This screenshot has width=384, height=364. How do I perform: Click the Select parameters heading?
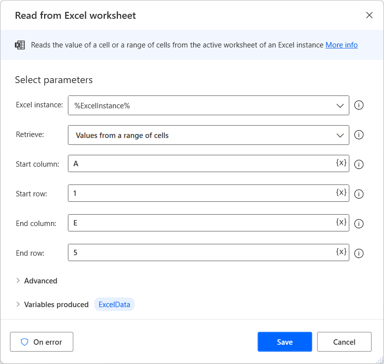54,80
